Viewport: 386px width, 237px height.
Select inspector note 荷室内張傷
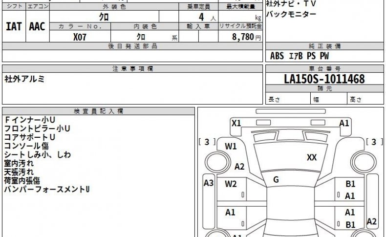click(22, 181)
